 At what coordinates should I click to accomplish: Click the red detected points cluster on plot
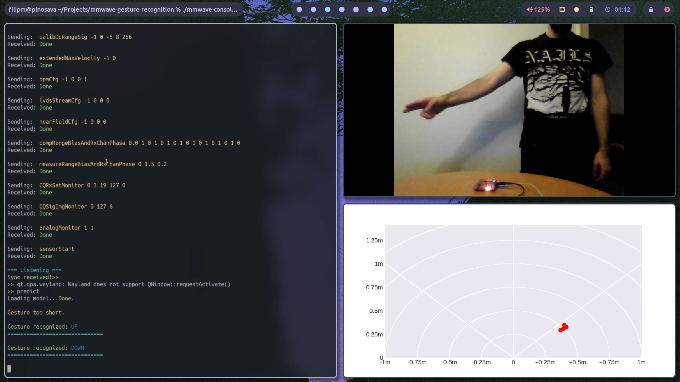563,328
